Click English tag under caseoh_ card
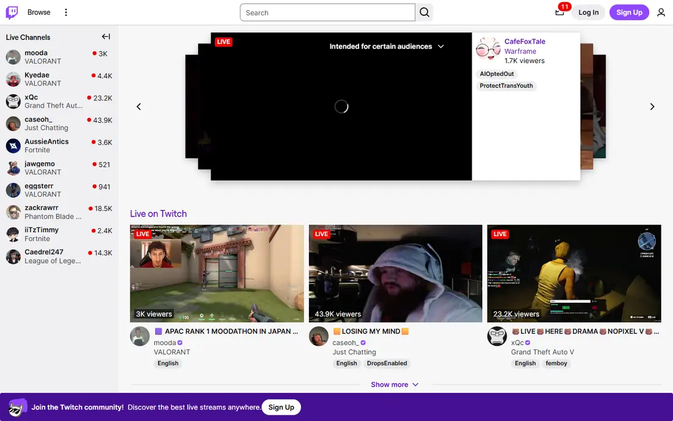The width and height of the screenshot is (673, 421). coord(346,363)
